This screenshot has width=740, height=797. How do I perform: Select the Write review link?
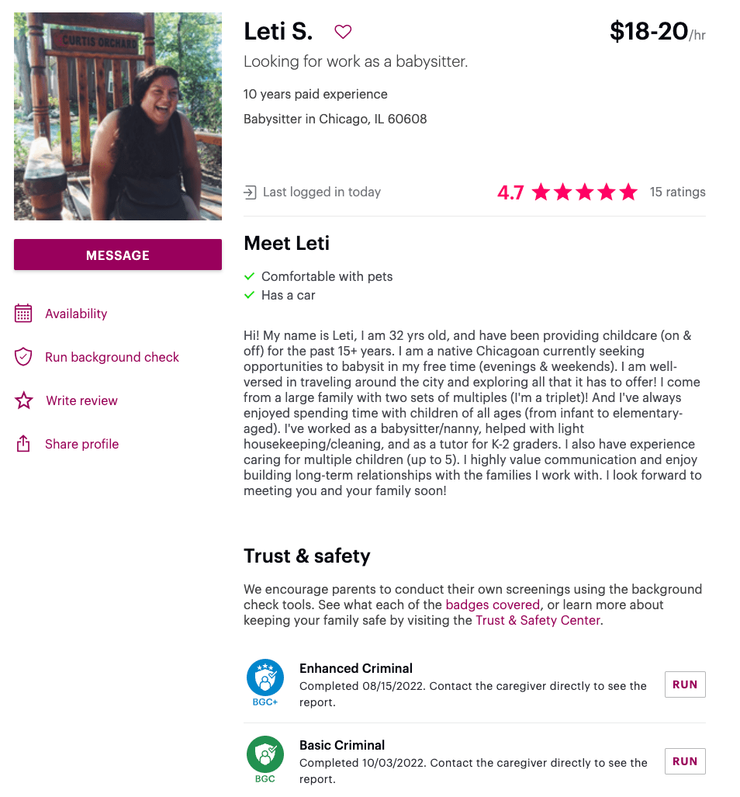tap(81, 400)
